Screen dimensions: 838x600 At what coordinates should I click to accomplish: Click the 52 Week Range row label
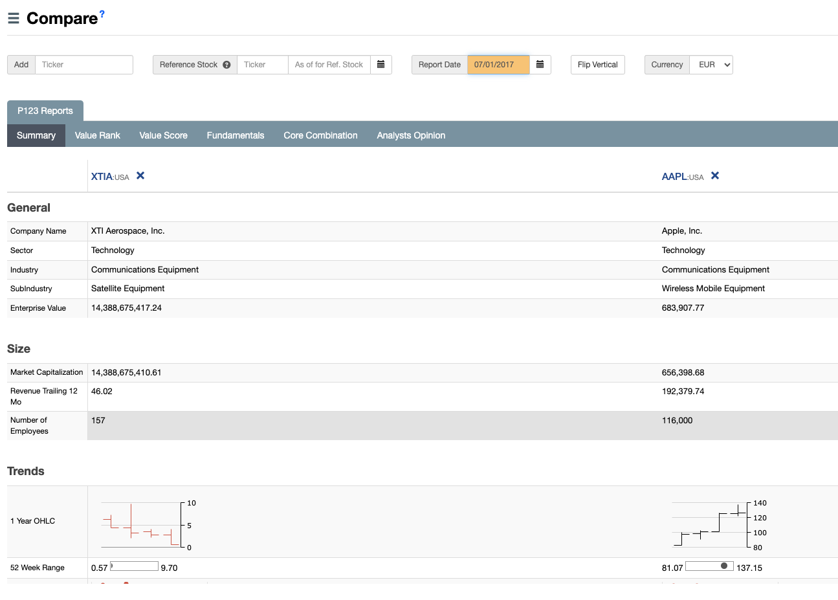tap(38, 568)
